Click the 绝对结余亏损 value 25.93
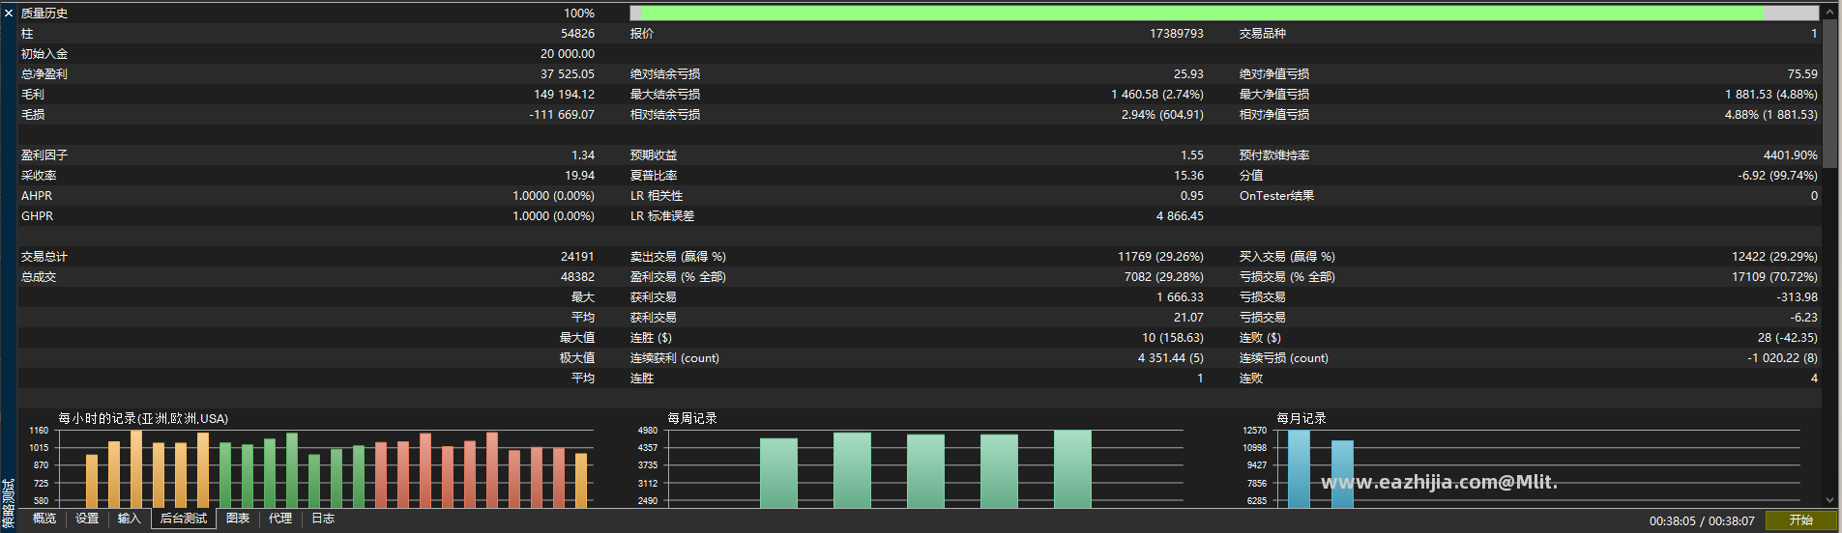 (x=1188, y=74)
